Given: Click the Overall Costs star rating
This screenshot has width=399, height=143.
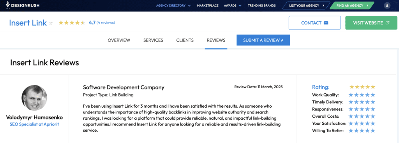Looking at the screenshot, I should tap(362, 116).
